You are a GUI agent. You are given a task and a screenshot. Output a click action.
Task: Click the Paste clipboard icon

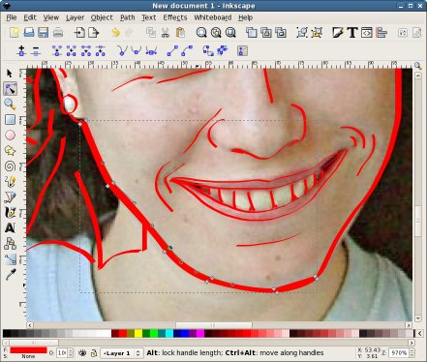click(x=180, y=33)
